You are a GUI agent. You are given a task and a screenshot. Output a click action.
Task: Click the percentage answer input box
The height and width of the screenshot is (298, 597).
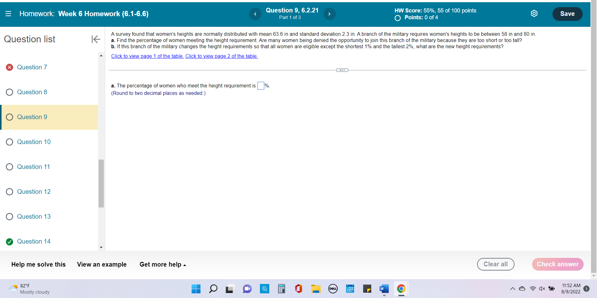tap(261, 86)
